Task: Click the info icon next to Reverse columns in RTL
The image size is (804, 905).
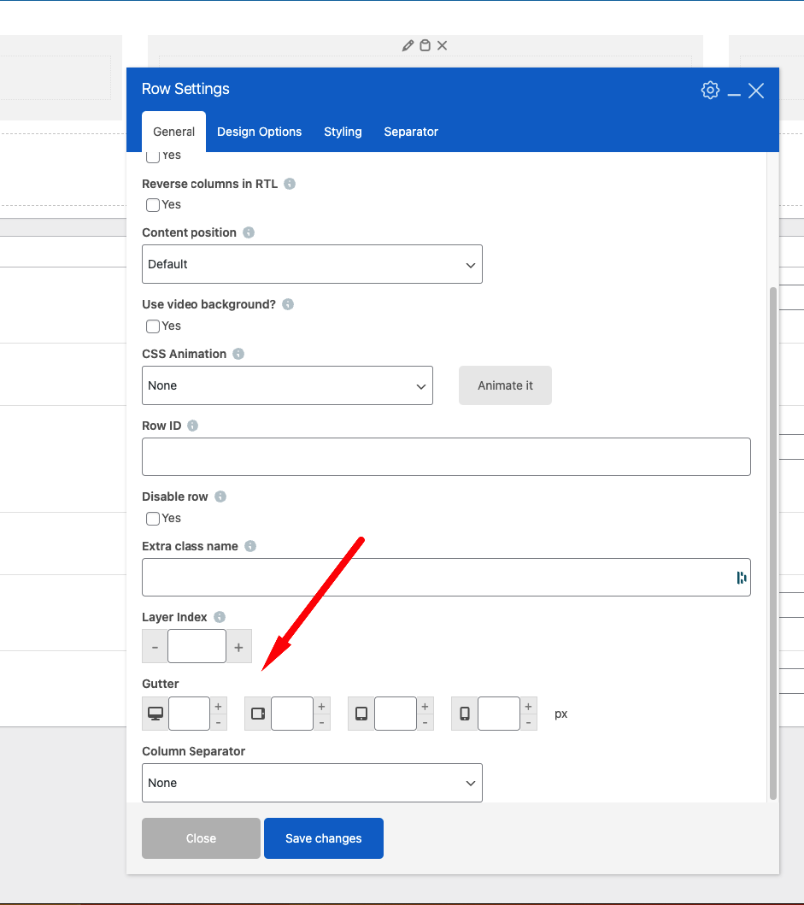Action: 290,184
